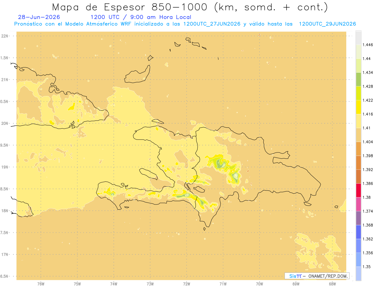Pick the bright yellow swatch between 1.416 and 1.422
The height and width of the screenshot is (288, 373).
pyautogui.click(x=358, y=107)
